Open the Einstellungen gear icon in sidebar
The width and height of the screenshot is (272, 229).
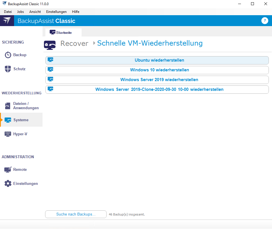tap(8, 184)
